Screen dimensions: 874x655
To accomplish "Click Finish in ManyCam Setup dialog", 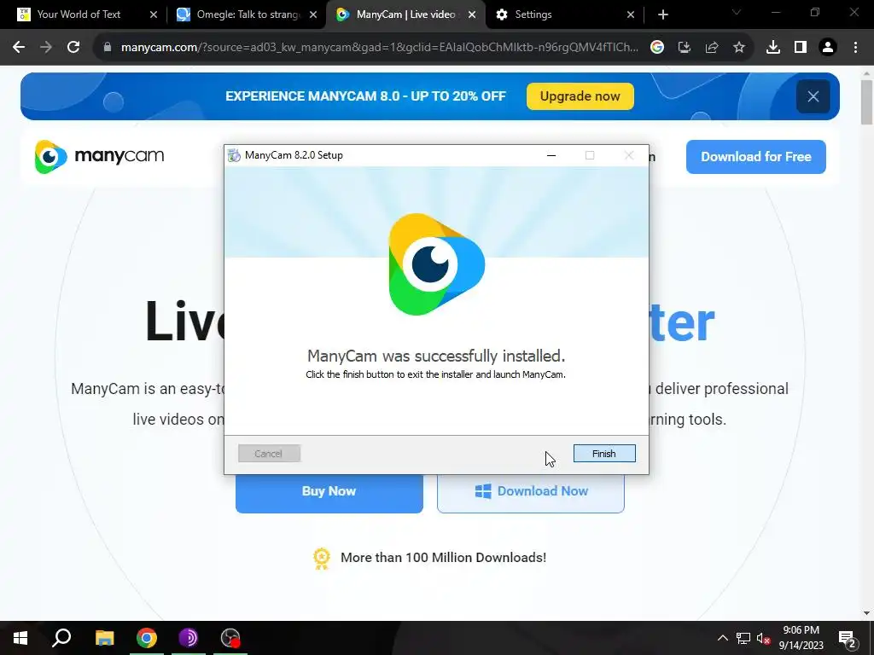I will click(x=604, y=454).
